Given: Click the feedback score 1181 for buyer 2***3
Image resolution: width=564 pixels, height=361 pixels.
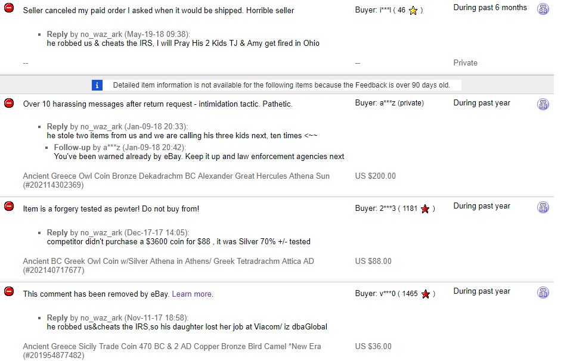Looking at the screenshot, I should pyautogui.click(x=410, y=209).
